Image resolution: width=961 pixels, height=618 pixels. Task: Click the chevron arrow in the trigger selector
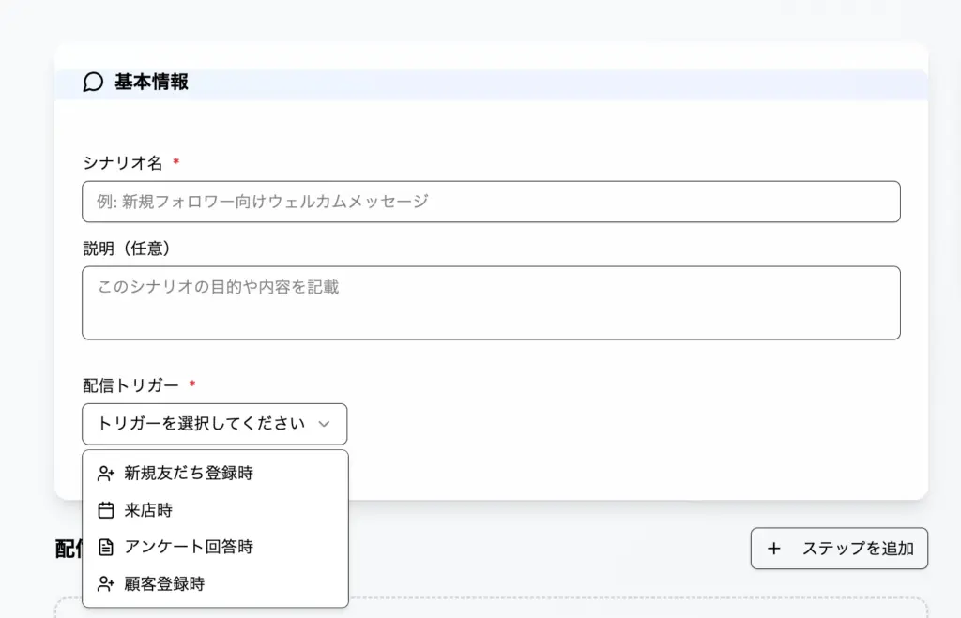[x=325, y=424]
